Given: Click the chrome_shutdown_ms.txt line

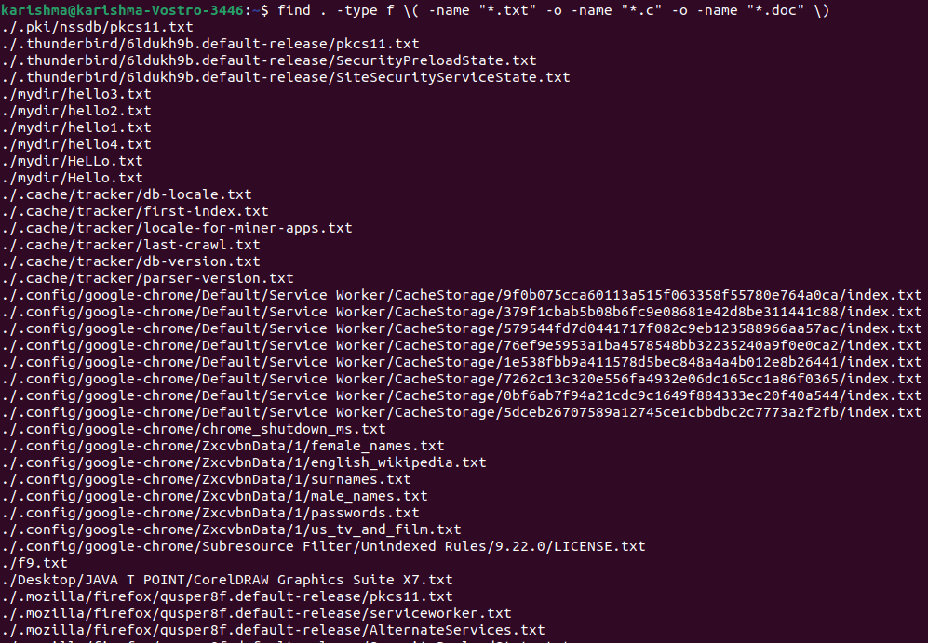Looking at the screenshot, I should click(x=194, y=429).
